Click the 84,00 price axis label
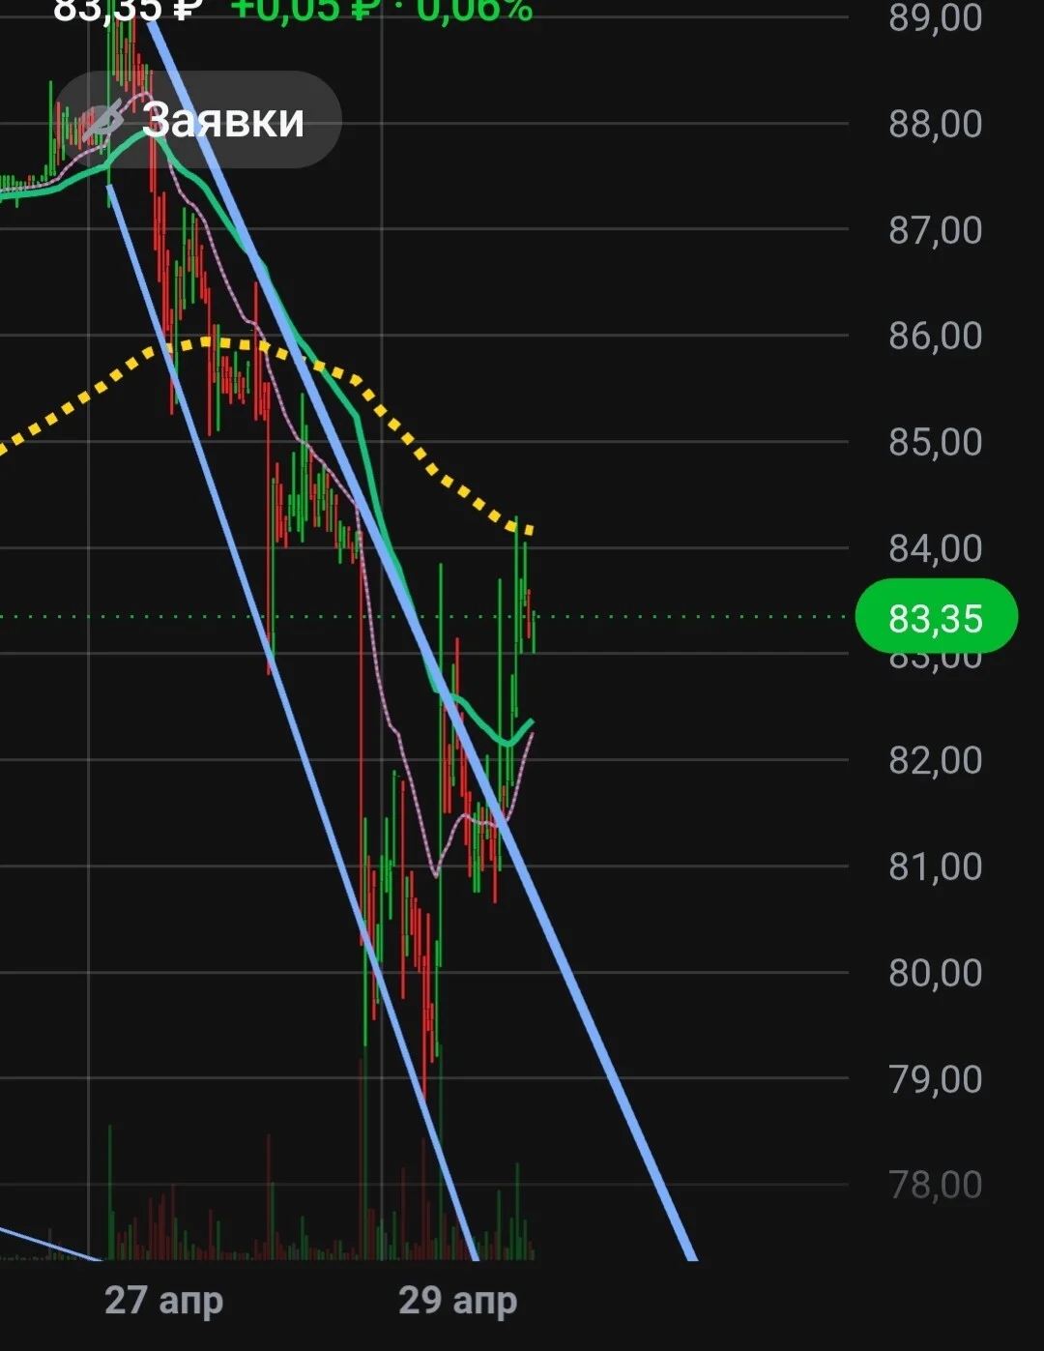The height and width of the screenshot is (1351, 1044). pyautogui.click(x=936, y=548)
